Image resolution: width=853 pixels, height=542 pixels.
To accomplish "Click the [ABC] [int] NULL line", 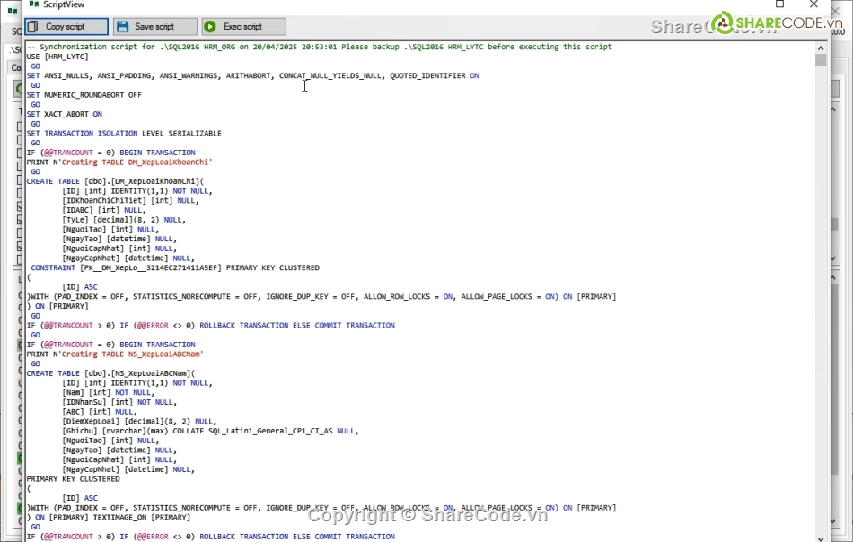I will [100, 412].
